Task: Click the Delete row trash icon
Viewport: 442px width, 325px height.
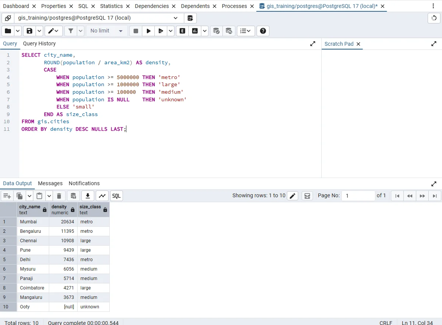Action: (59, 196)
